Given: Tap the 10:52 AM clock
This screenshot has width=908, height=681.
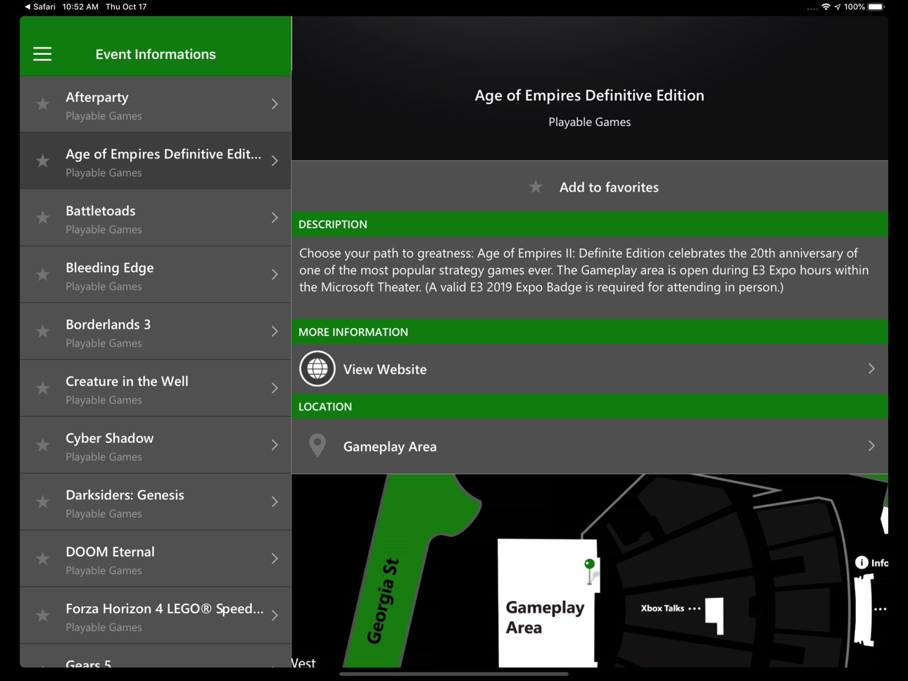Looking at the screenshot, I should pos(80,7).
